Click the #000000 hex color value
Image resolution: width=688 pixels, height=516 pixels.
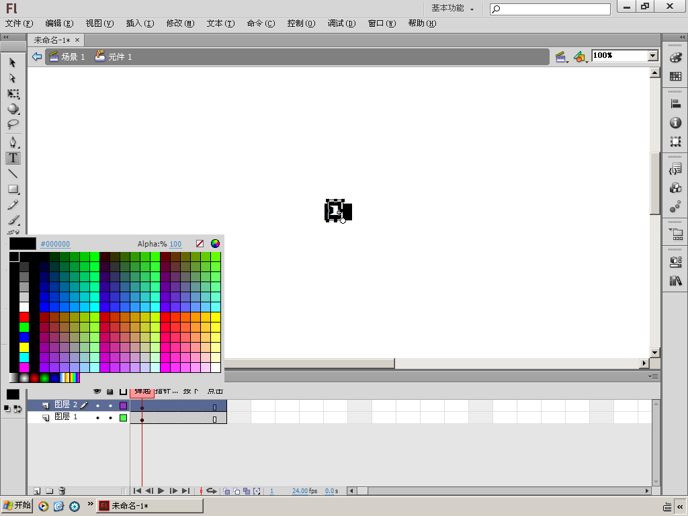pos(55,244)
